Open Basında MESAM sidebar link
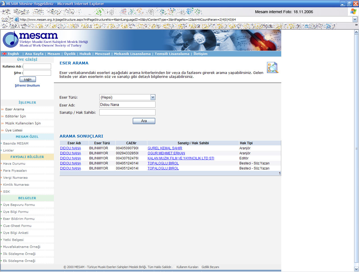This screenshot has height=272, width=359. click(16, 143)
